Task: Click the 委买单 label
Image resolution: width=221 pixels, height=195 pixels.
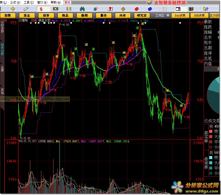Action: coord(206,137)
